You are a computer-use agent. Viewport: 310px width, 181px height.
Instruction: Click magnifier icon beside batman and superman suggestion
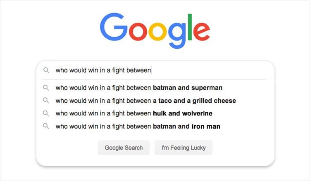[x=46, y=87]
